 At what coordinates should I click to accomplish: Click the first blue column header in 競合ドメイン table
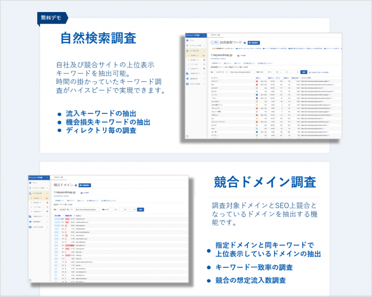tap(57, 216)
